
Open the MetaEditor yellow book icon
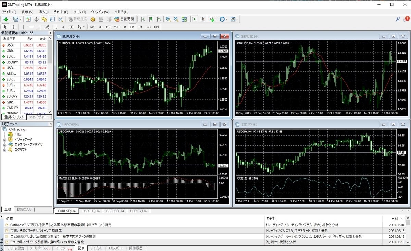tap(93, 19)
